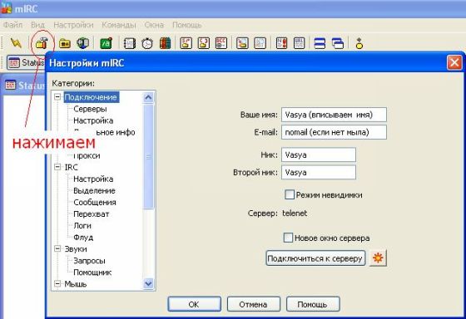Viewport: 466px width, 319px height.
Task: Click the yellow ring About icon
Action: [359, 44]
